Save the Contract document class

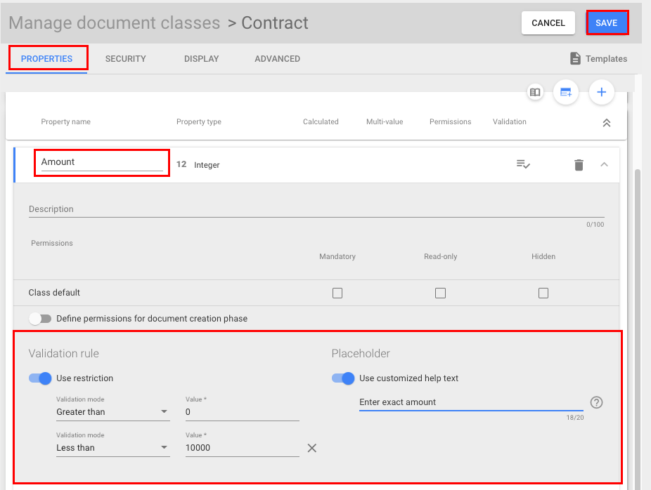(x=607, y=22)
